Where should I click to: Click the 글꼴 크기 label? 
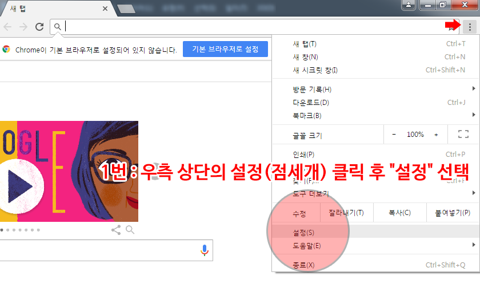307,136
